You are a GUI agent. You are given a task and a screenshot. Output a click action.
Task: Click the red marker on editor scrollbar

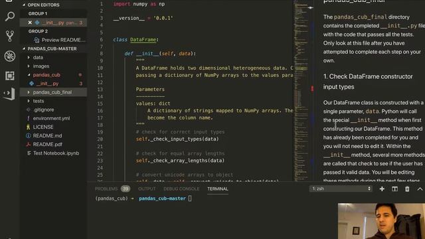click(x=312, y=88)
